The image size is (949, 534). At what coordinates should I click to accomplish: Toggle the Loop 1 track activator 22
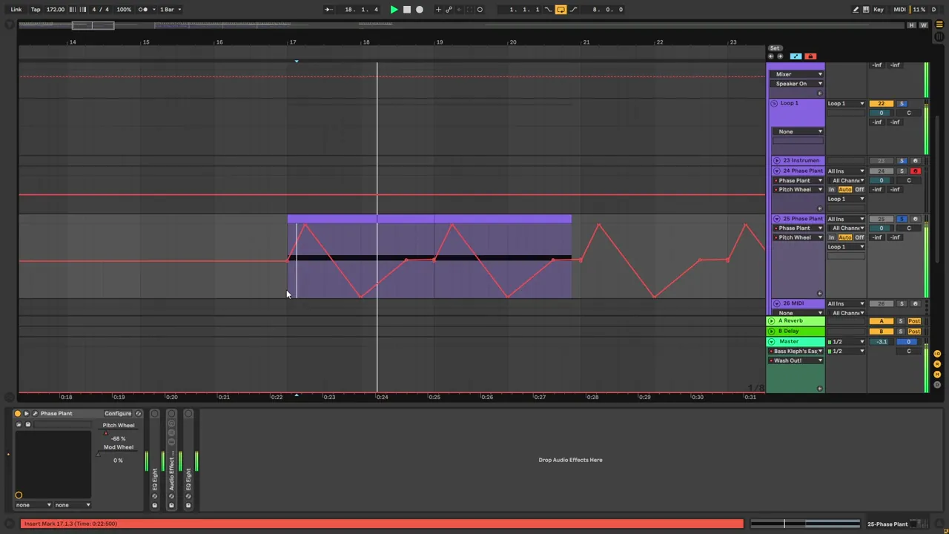(882, 104)
